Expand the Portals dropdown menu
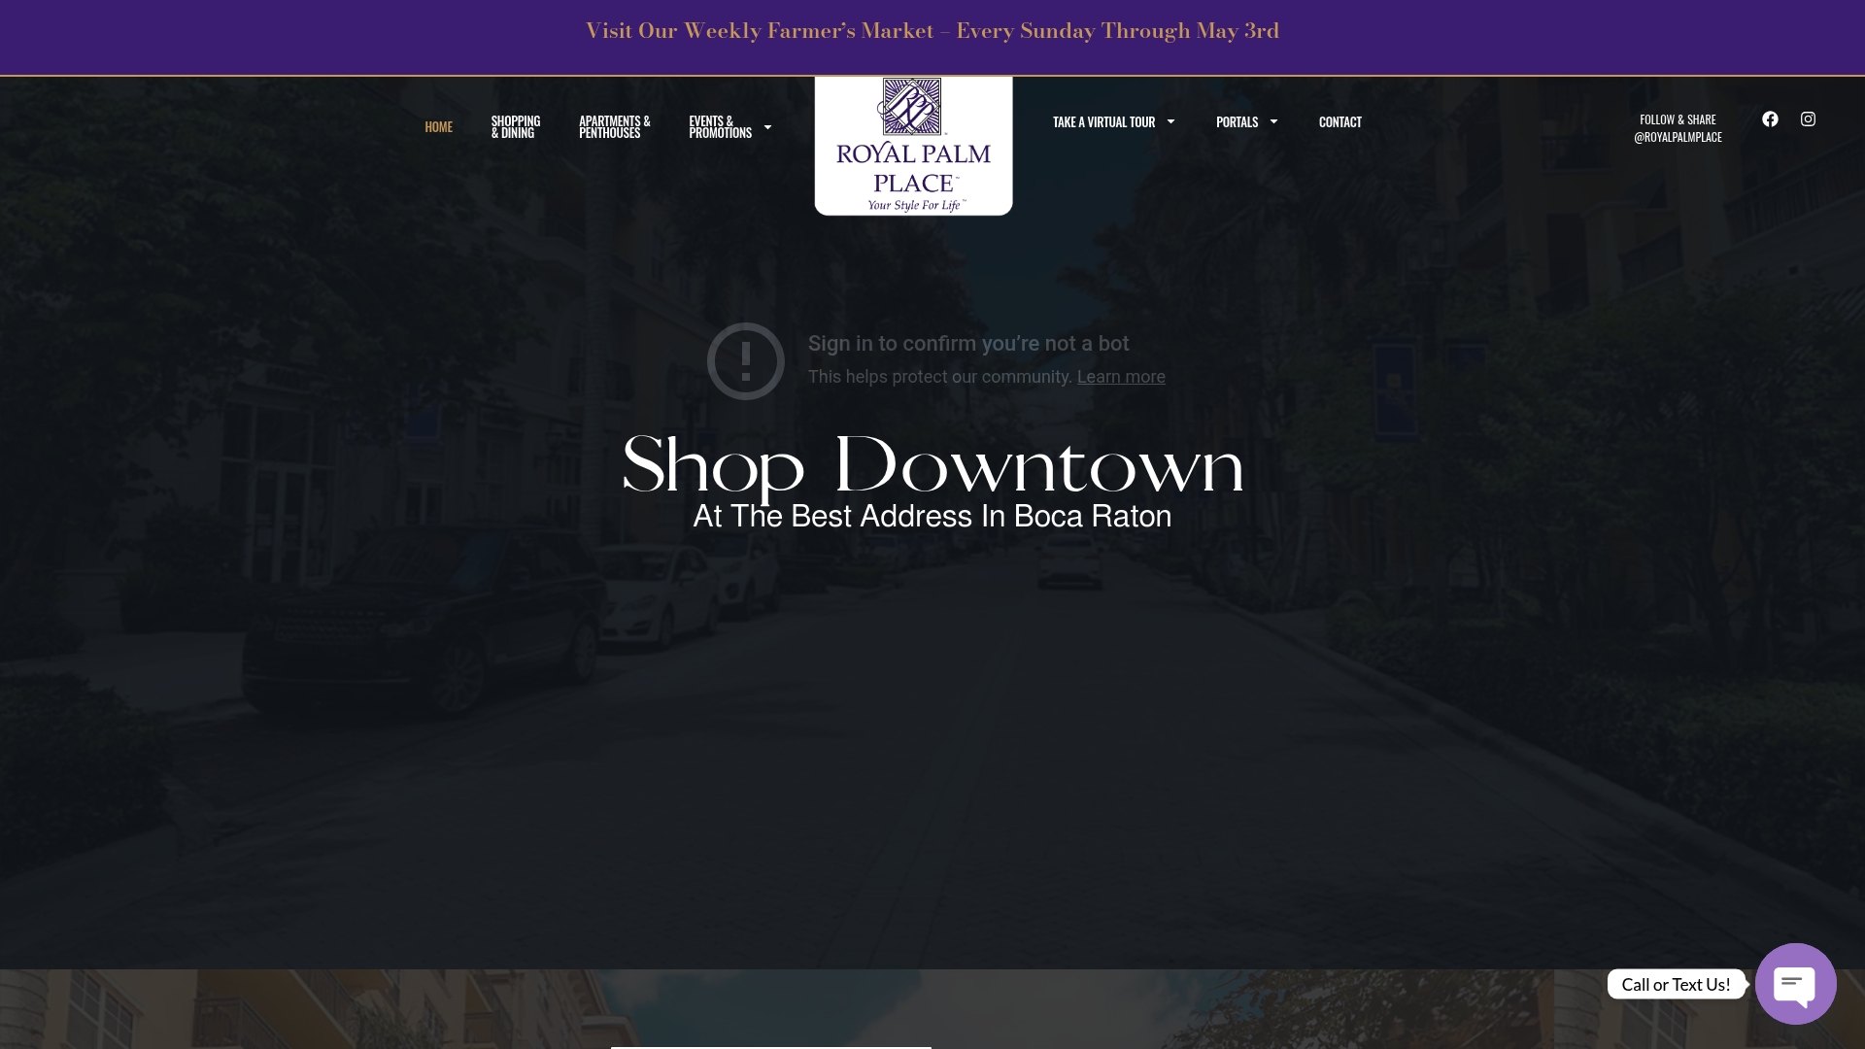The width and height of the screenshot is (1865, 1049). (x=1237, y=121)
